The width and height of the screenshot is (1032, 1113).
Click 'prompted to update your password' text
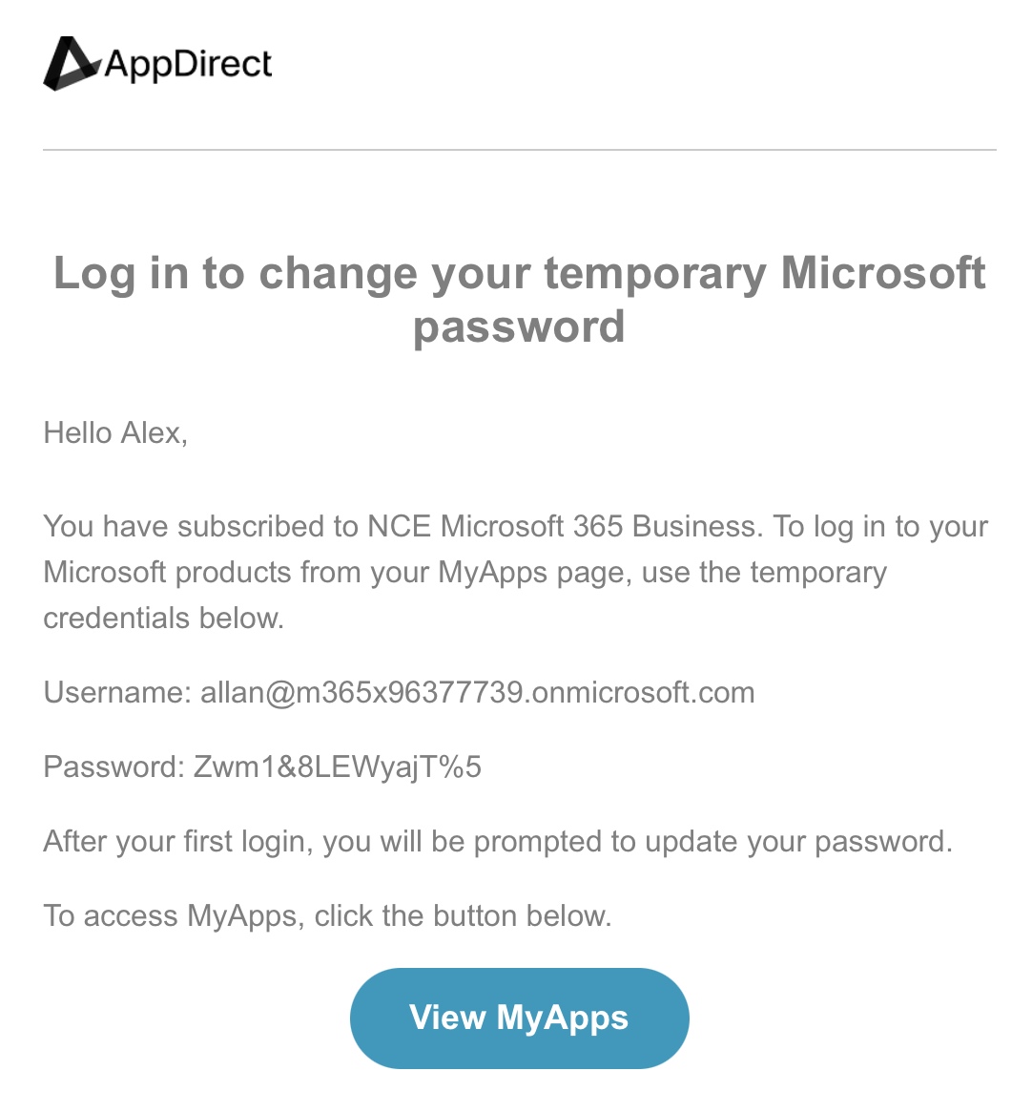tap(712, 843)
